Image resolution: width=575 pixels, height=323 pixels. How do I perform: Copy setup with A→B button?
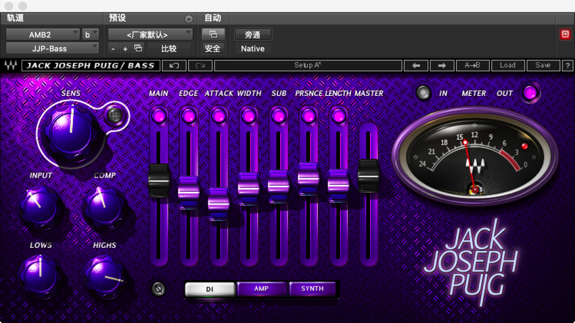(472, 66)
